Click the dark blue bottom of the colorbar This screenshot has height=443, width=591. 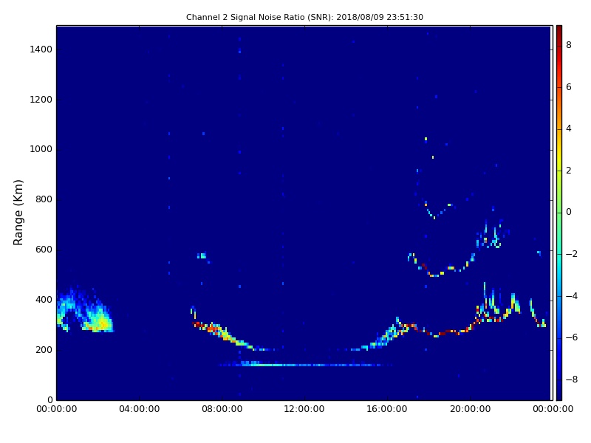tap(559, 392)
